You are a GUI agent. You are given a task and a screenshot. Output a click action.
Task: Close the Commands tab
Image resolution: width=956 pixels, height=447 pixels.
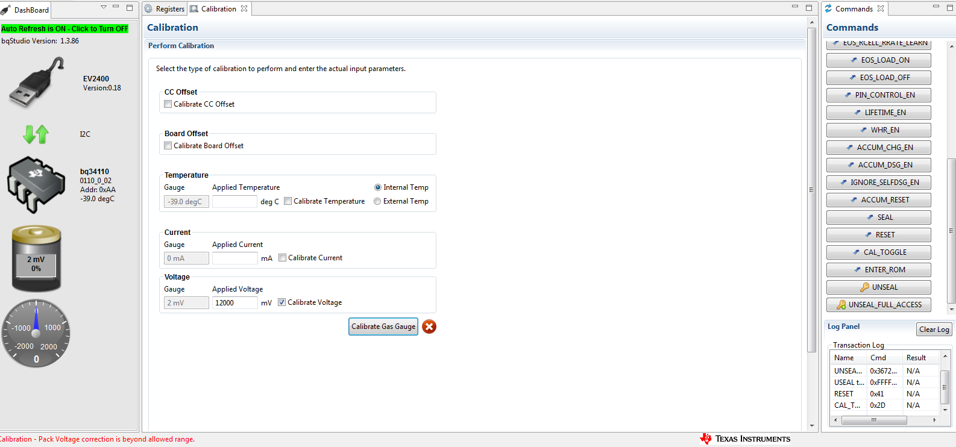[x=881, y=8]
